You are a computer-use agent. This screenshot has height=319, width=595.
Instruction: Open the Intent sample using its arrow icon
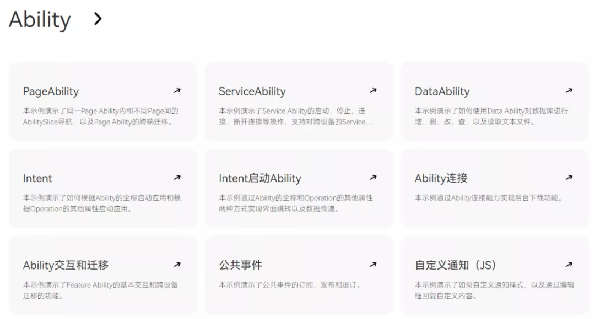[x=177, y=177]
